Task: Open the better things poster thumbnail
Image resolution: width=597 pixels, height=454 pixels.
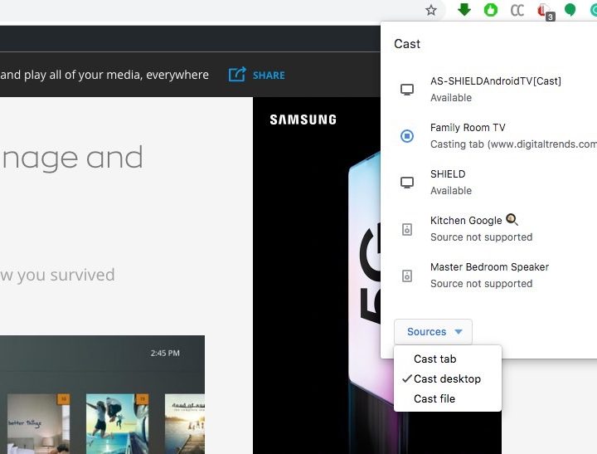Action: click(38, 423)
